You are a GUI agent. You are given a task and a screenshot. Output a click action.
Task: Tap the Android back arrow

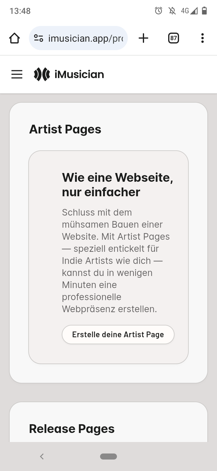click(x=42, y=457)
